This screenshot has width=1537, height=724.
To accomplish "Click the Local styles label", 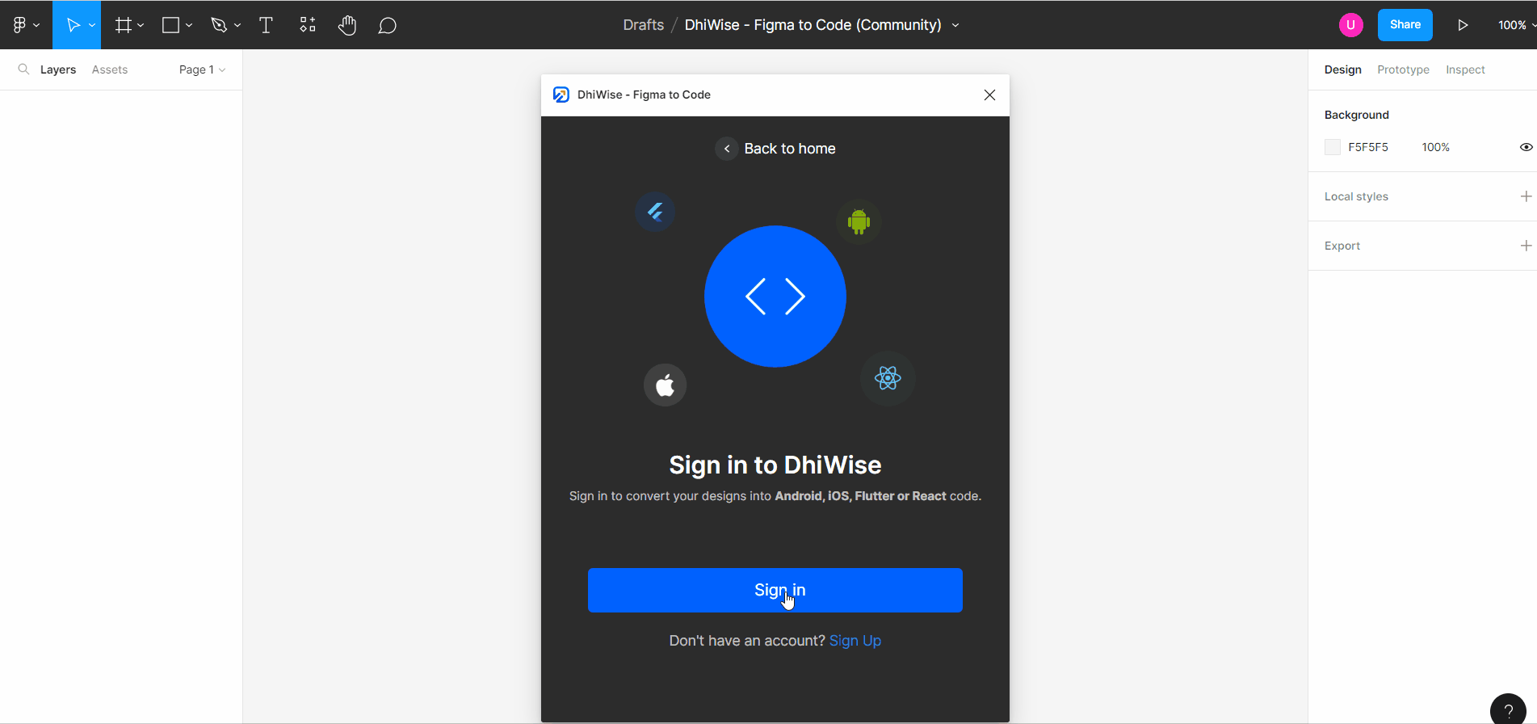I will [x=1356, y=196].
